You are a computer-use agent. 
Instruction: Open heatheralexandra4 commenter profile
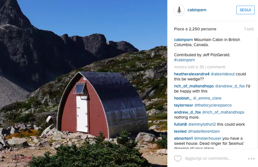pos(192,74)
